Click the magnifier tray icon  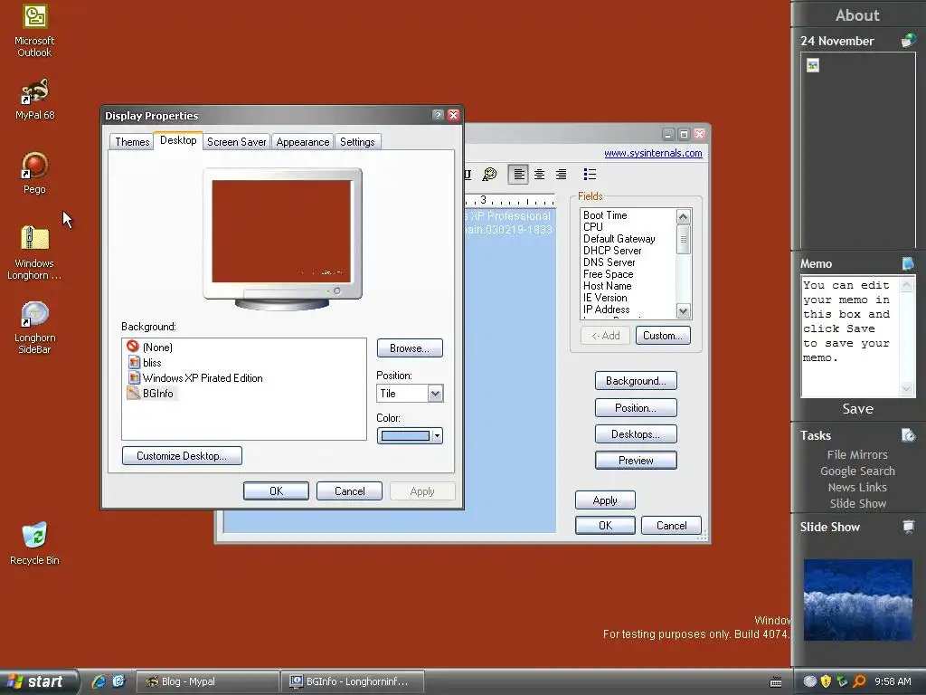click(859, 681)
